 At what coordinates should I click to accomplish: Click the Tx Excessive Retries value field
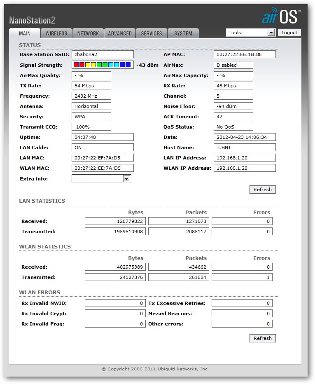click(242, 303)
